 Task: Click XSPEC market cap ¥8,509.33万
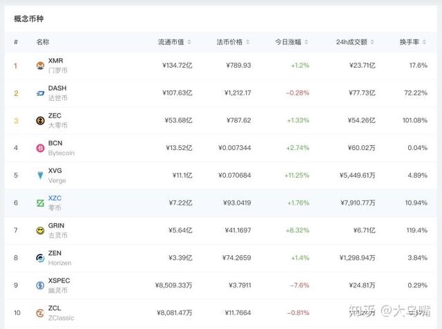tap(173, 285)
